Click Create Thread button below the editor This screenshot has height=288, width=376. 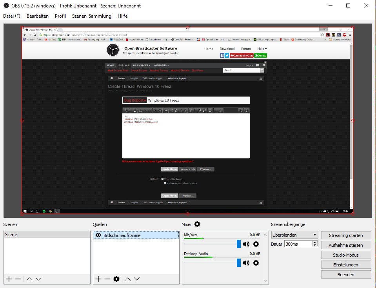point(170,169)
